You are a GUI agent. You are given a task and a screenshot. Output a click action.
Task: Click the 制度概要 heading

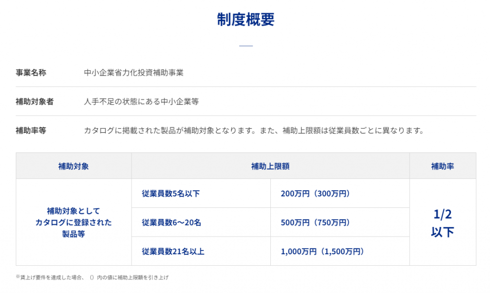(x=245, y=19)
